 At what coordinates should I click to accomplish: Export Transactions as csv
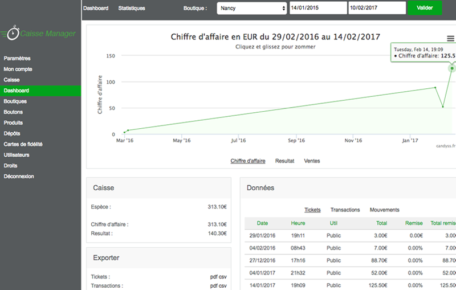click(223, 286)
